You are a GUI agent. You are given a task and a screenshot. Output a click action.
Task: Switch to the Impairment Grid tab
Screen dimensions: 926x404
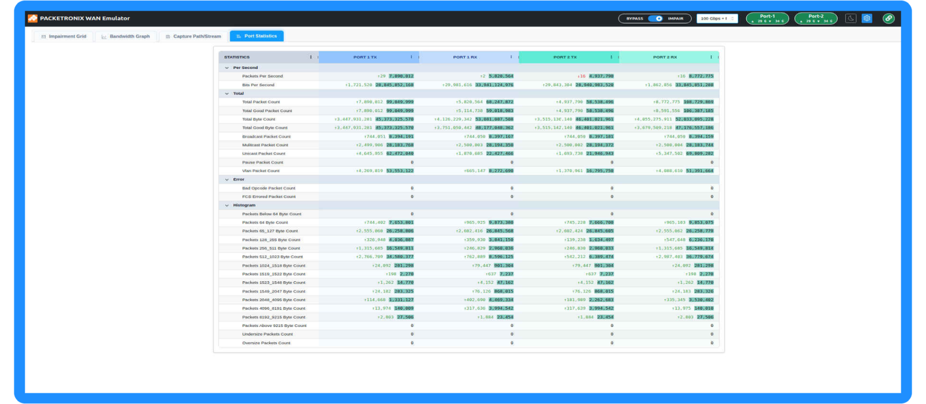[x=63, y=36]
